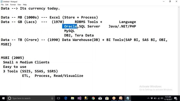Click the orange cube taskbar icon
The width and height of the screenshot is (180, 101).
tap(114, 98)
